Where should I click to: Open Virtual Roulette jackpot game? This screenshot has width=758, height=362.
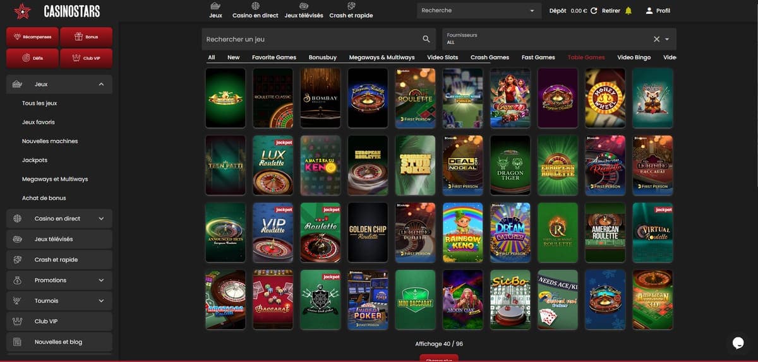(653, 233)
